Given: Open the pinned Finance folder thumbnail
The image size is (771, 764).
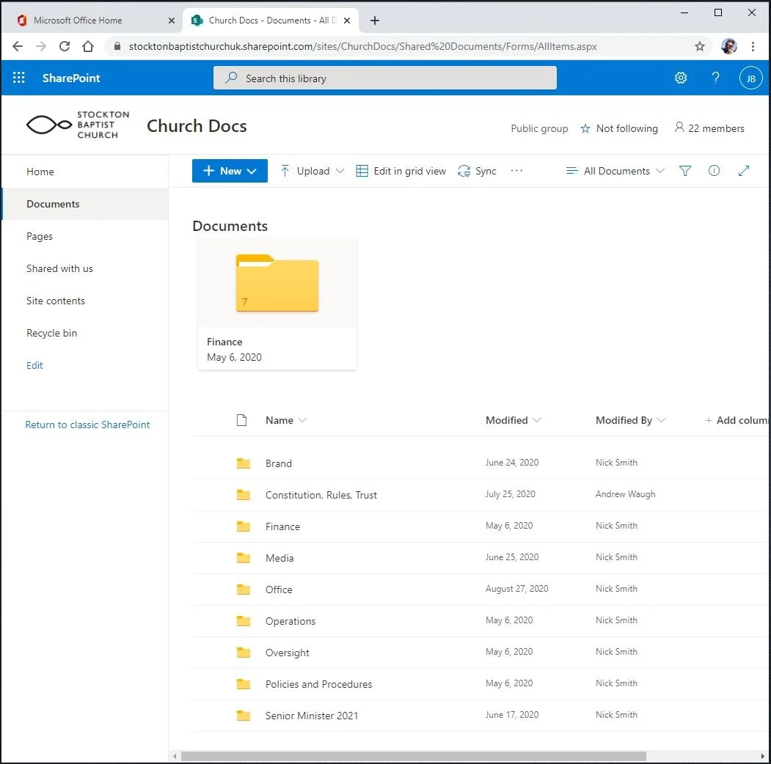Looking at the screenshot, I should (277, 304).
